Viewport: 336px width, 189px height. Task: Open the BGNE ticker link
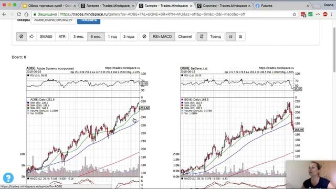pyautogui.click(x=185, y=68)
